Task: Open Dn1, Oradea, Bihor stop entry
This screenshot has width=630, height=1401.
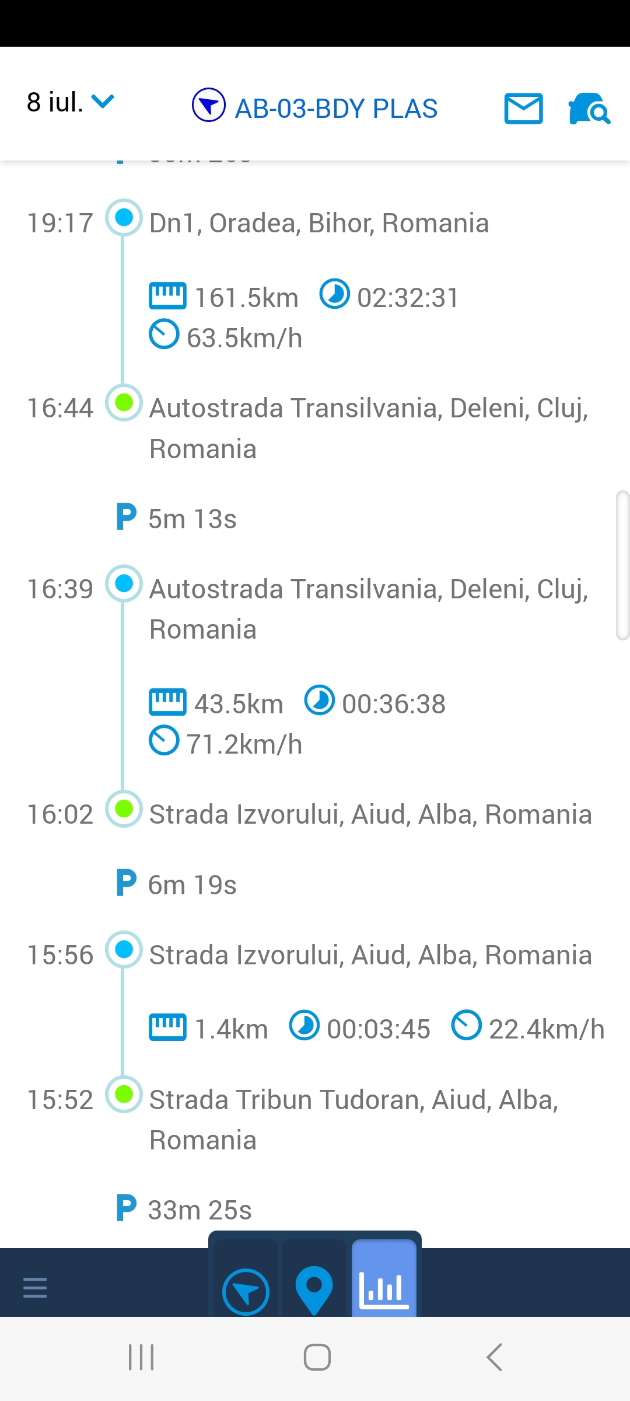Action: coord(318,223)
